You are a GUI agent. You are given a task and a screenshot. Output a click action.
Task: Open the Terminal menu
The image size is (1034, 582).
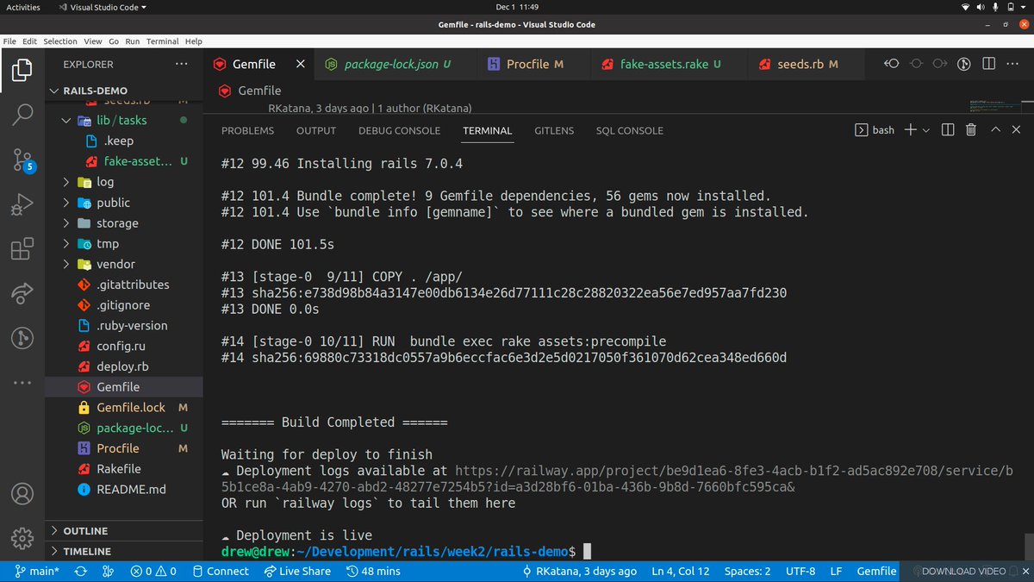click(163, 41)
